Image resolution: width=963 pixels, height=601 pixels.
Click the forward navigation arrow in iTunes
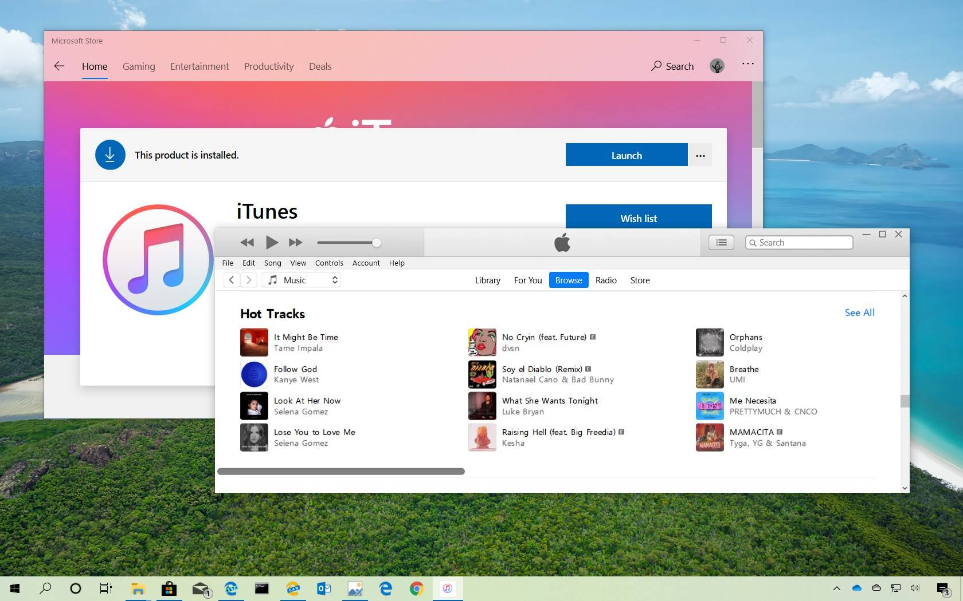point(248,280)
